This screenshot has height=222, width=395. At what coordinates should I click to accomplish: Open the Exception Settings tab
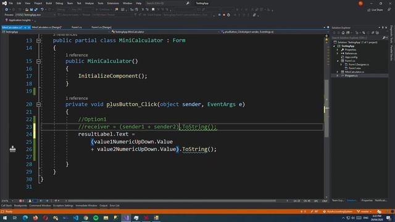(x=63, y=205)
